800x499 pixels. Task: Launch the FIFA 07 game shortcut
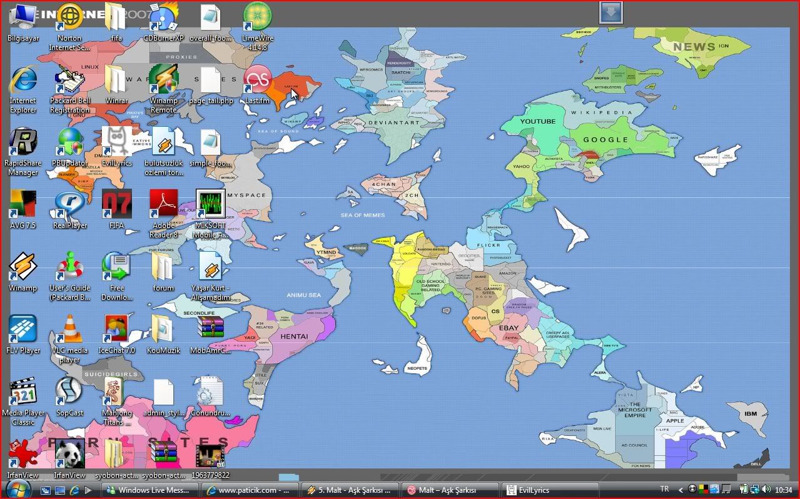pyautogui.click(x=116, y=210)
